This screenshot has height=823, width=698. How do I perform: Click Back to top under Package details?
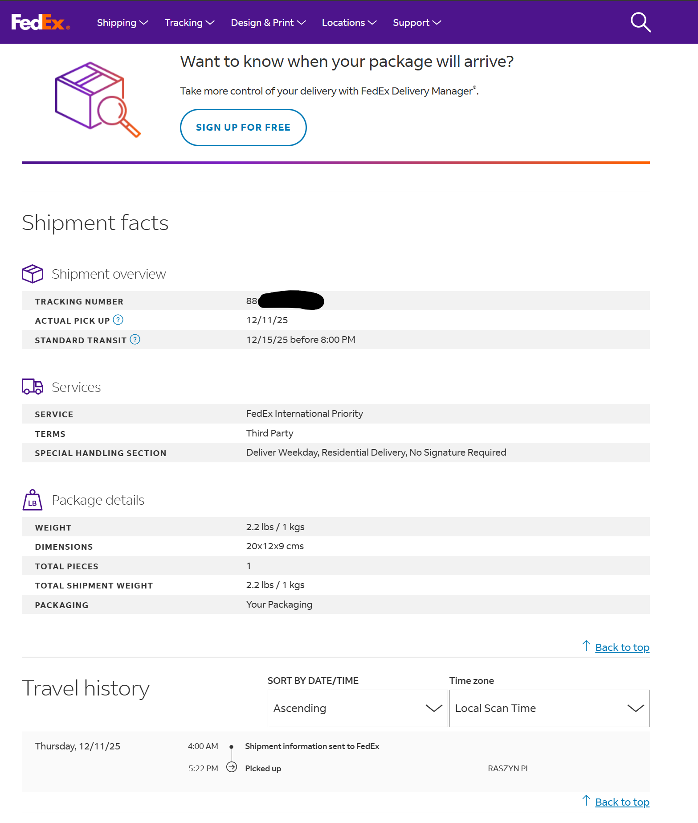(x=622, y=647)
